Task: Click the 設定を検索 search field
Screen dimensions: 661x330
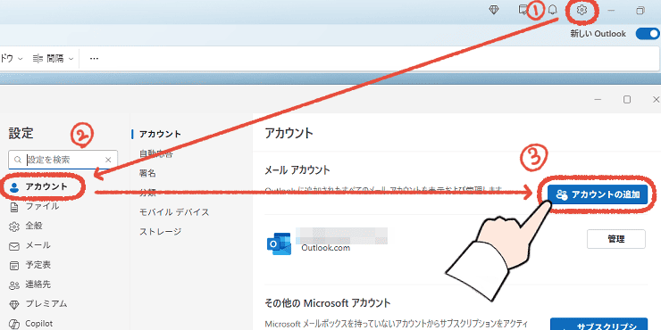Action: (x=63, y=160)
